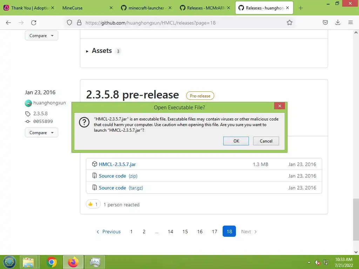Viewport: 359px width, 269px height.
Task: Click OK in Open Executable File dialog
Action: point(236,141)
